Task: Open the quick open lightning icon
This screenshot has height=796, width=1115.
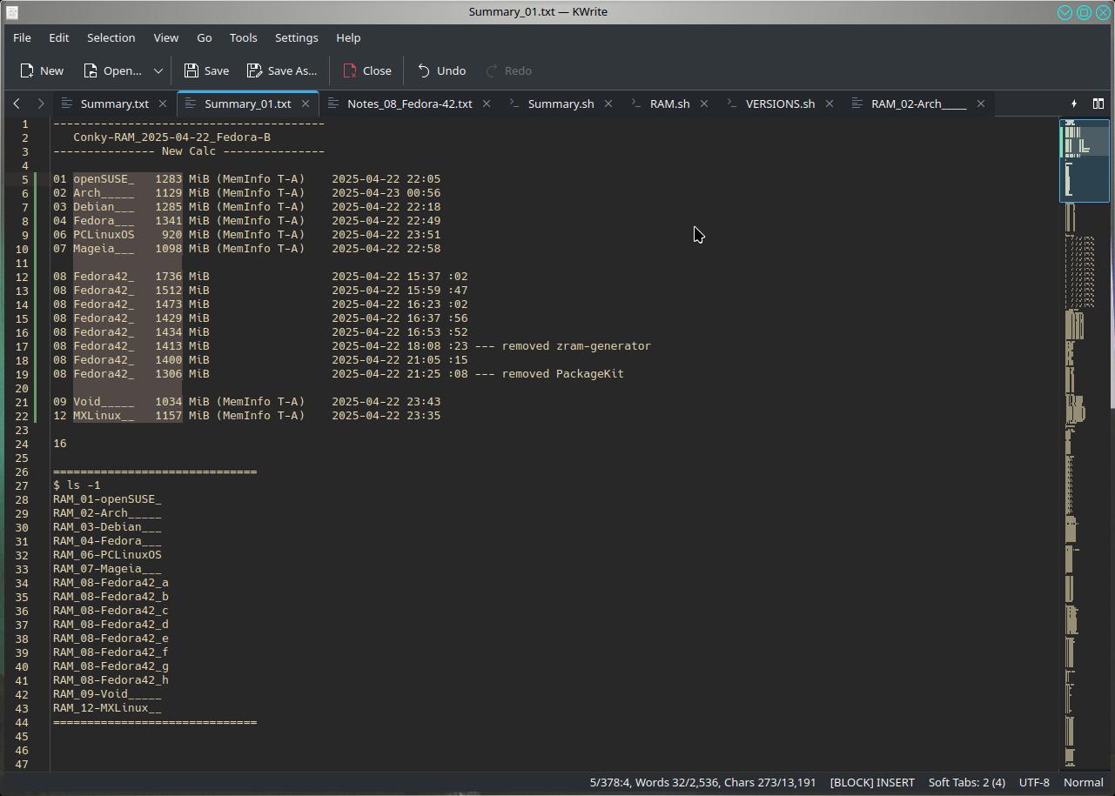Action: tap(1073, 104)
